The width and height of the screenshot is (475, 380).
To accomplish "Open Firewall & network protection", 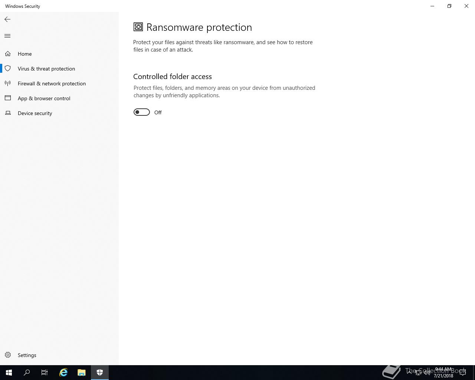I will [x=52, y=83].
